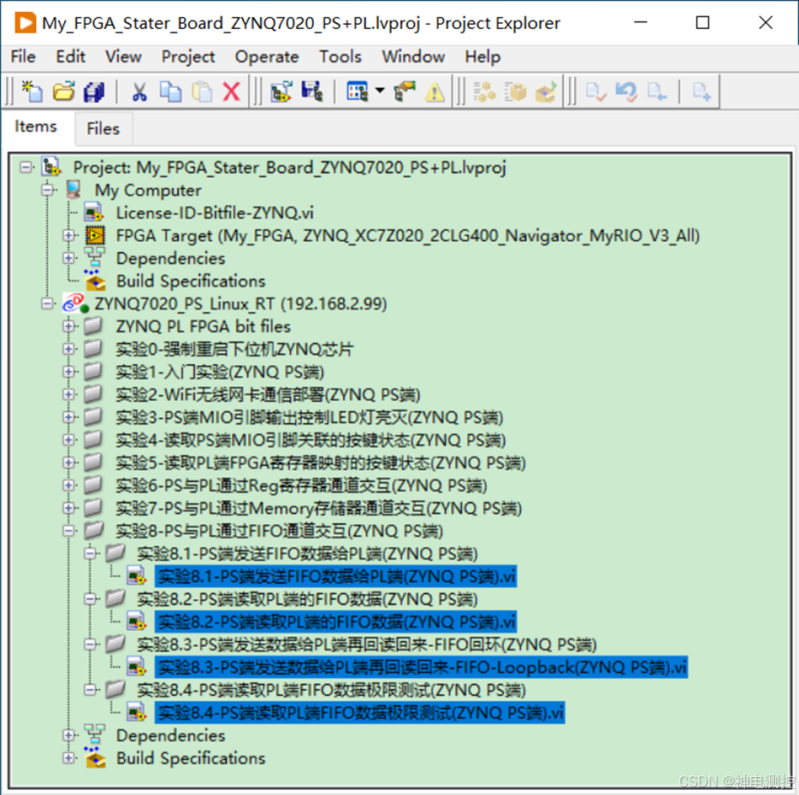Collapse the 实验8-PS与PL通过FIFO folder
This screenshot has width=799, height=795.
pyautogui.click(x=68, y=531)
